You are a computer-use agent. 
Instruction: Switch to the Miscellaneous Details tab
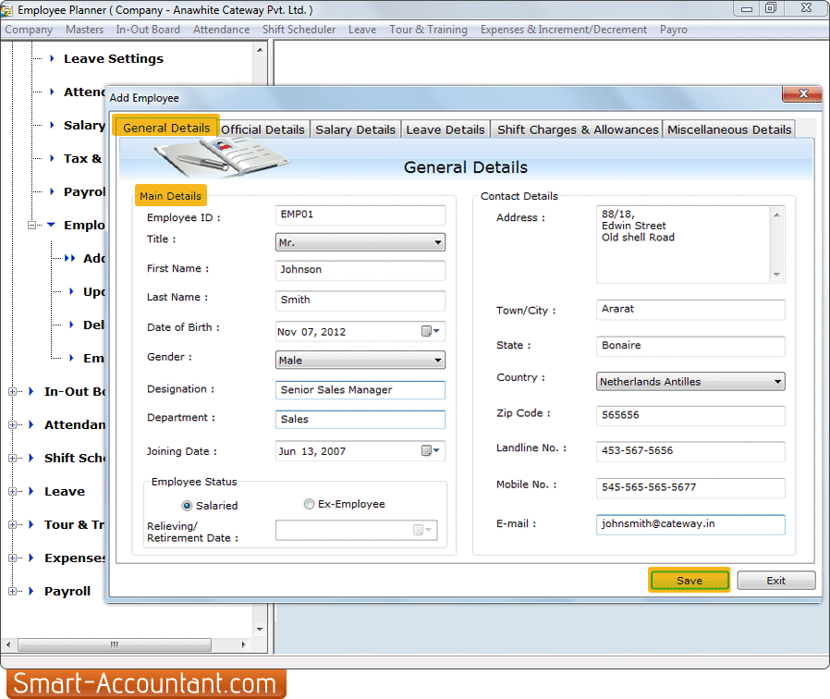728,129
